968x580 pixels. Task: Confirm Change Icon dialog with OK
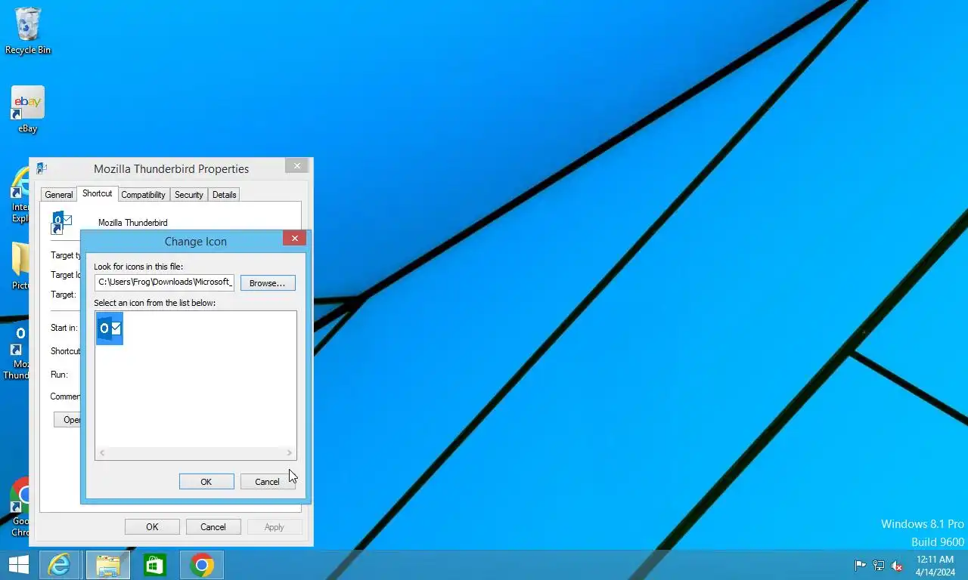[206, 482]
